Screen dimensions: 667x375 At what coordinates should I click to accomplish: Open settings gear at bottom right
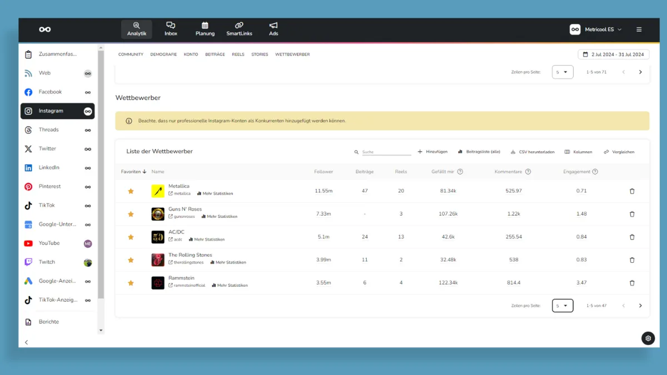(648, 338)
